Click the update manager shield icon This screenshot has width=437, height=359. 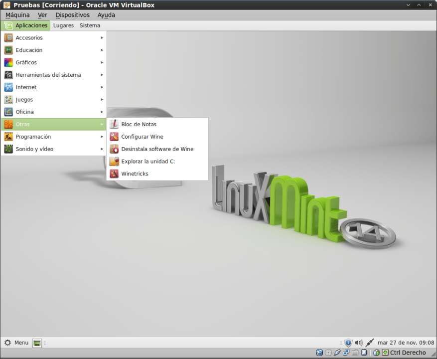(348, 343)
